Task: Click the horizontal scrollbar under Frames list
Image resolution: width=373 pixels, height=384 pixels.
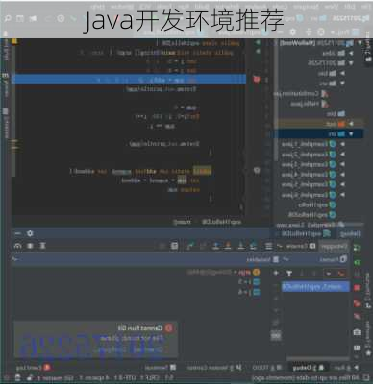Action: tap(317, 359)
